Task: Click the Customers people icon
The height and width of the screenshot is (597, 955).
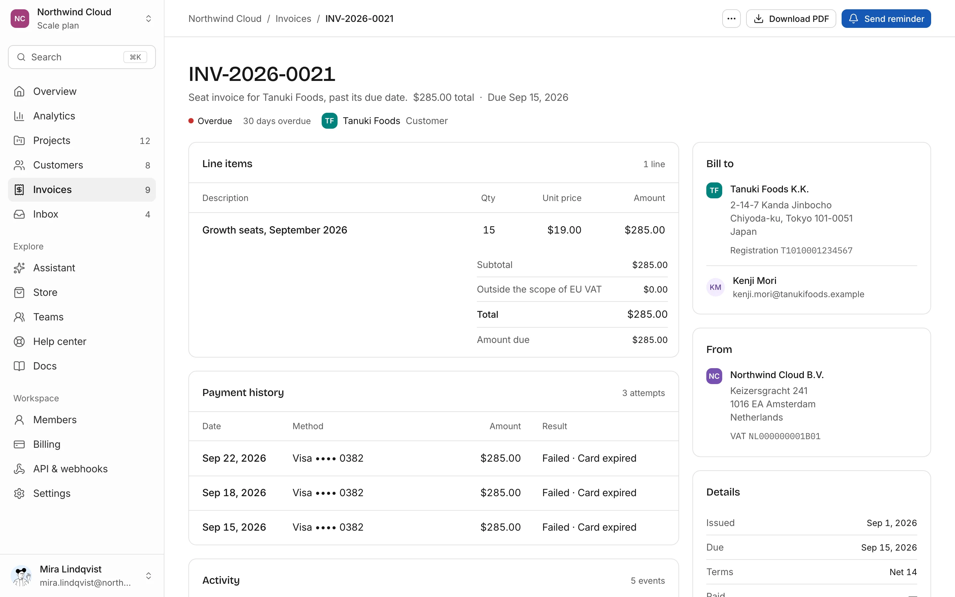Action: (x=19, y=165)
